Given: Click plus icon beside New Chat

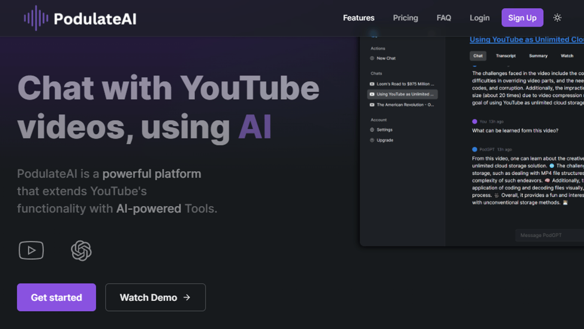Looking at the screenshot, I should [372, 58].
